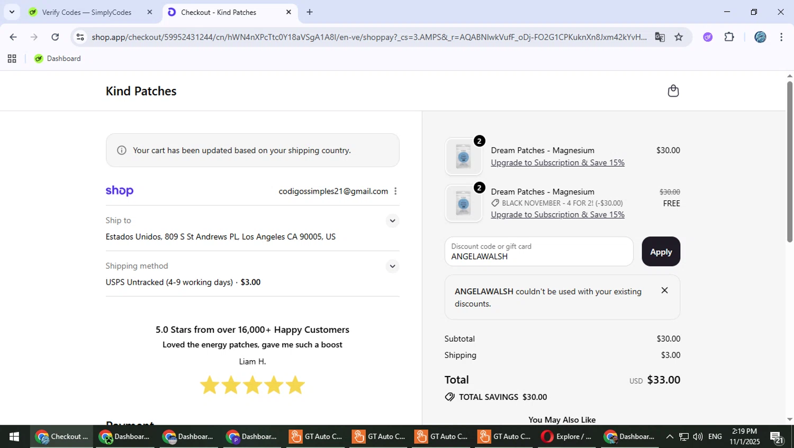
Task: Click the Shop logo
Action: coord(120,191)
